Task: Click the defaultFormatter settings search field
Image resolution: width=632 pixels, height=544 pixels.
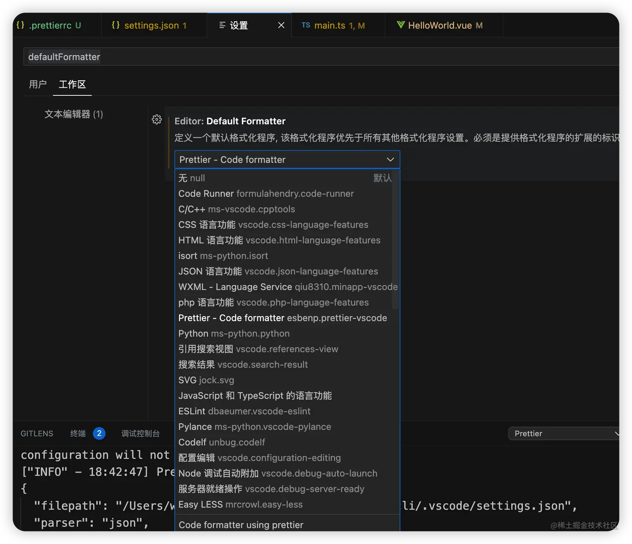Action: 321,56
